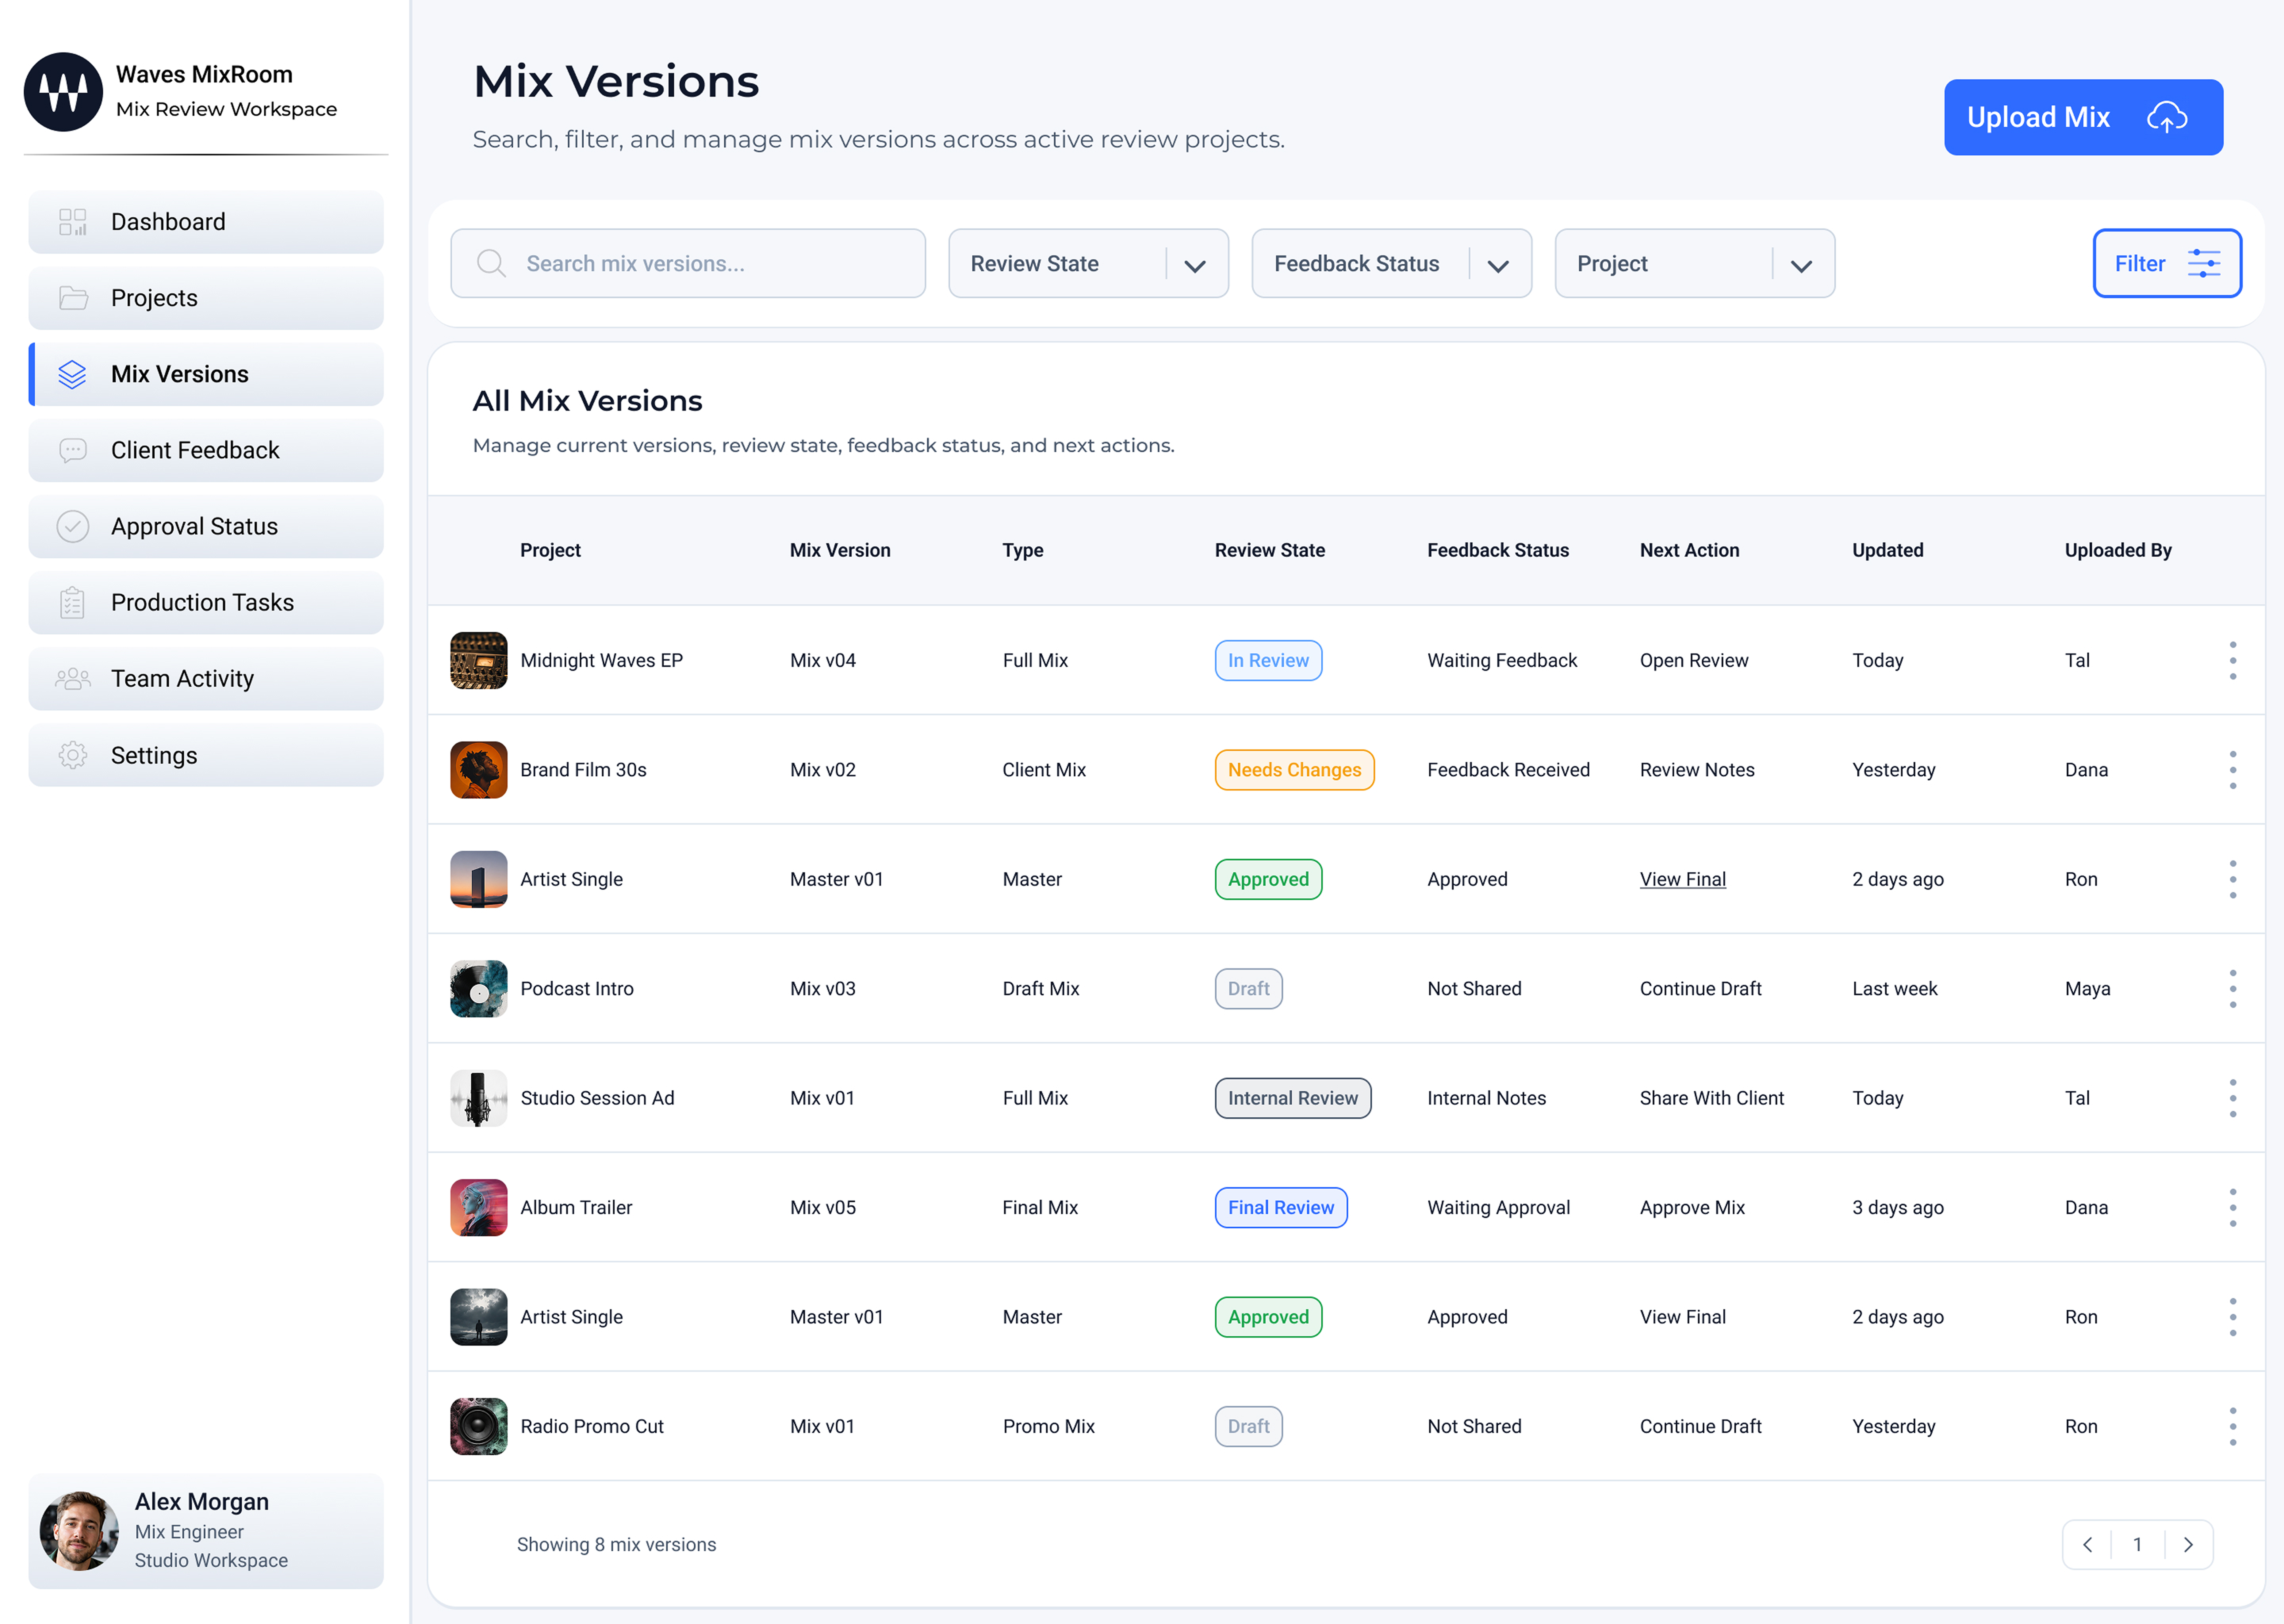The height and width of the screenshot is (1624, 2284).
Task: Click the sliders icon in the Filter button
Action: pyautogui.click(x=2204, y=263)
